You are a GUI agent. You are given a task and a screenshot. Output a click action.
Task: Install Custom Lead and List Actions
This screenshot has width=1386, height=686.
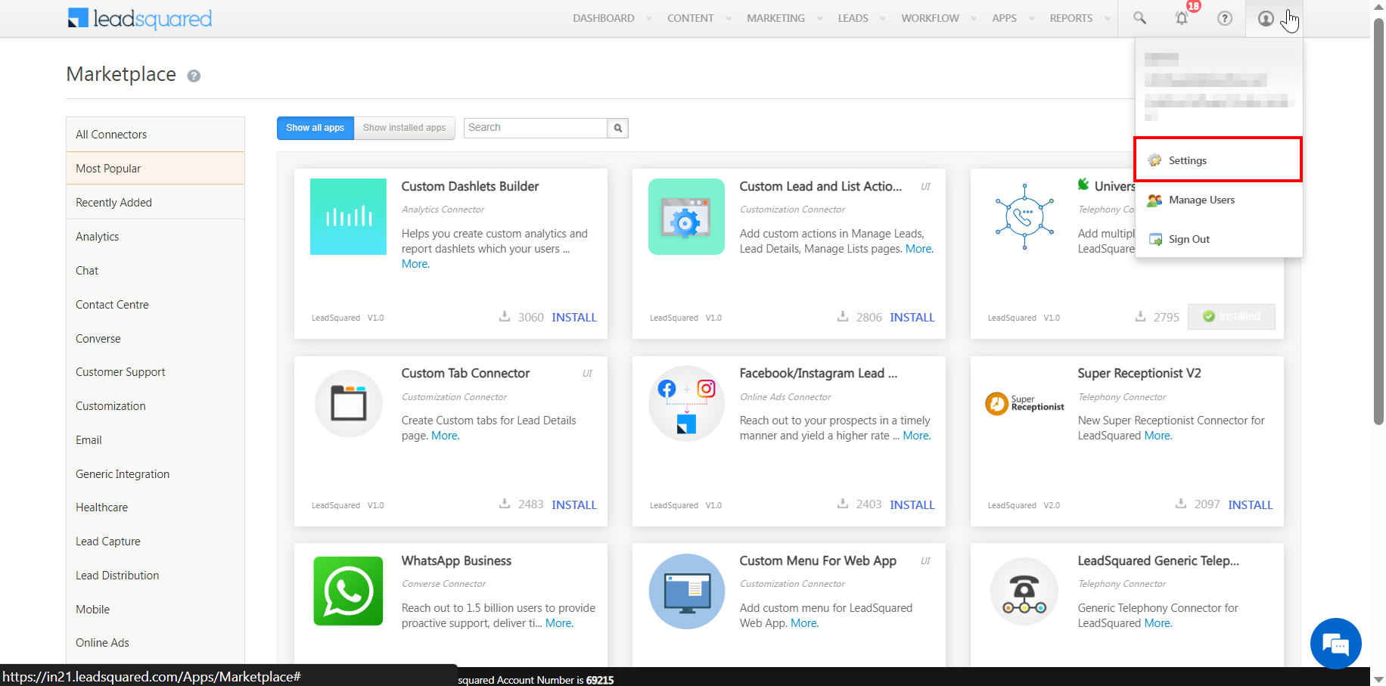coord(912,317)
